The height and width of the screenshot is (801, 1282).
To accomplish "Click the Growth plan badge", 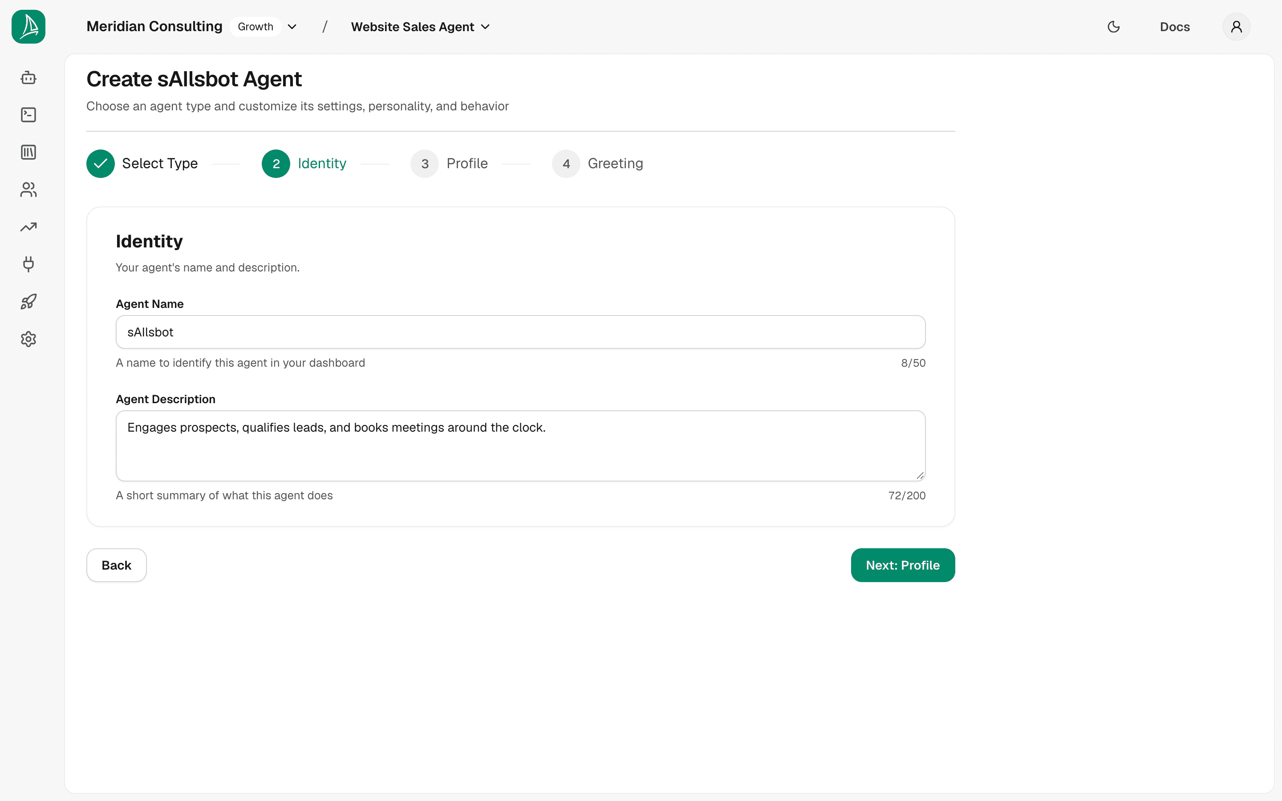I will tap(256, 27).
